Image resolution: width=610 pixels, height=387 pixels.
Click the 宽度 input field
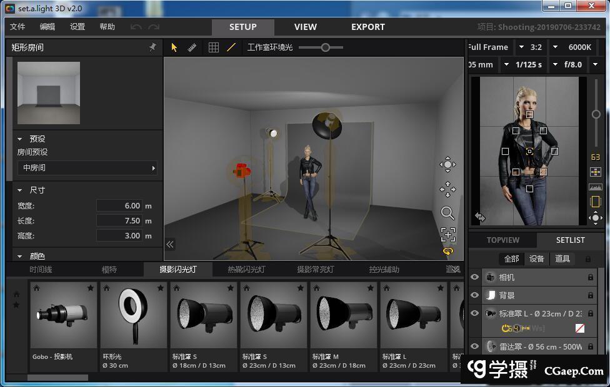pyautogui.click(x=120, y=205)
